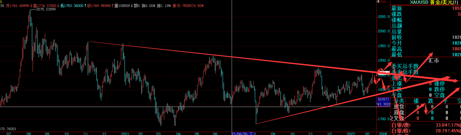
Task: Click the 直盘 row in category table
Action: point(399,113)
